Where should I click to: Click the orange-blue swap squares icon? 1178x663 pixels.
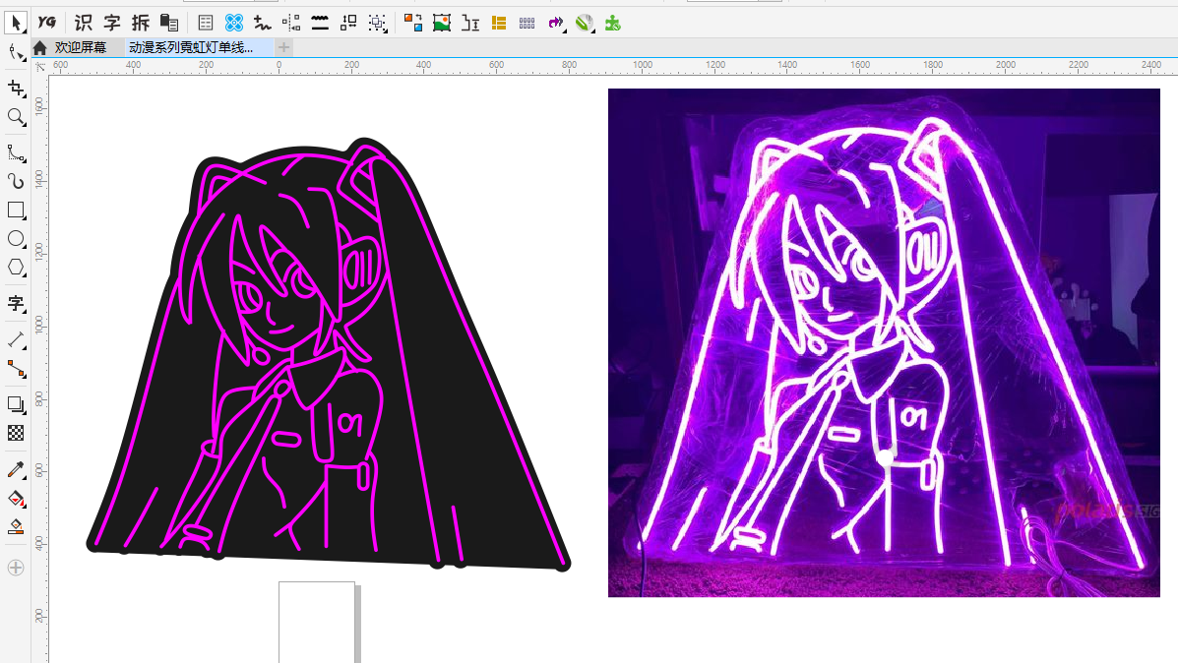click(x=413, y=24)
